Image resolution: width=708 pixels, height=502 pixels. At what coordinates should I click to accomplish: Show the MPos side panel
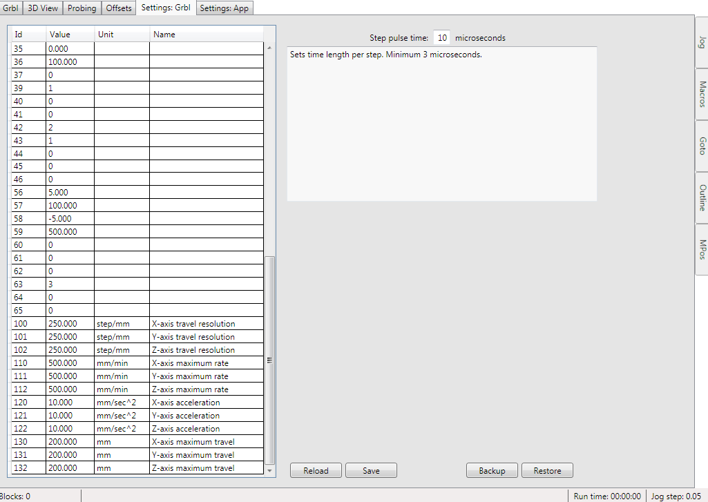pyautogui.click(x=702, y=249)
